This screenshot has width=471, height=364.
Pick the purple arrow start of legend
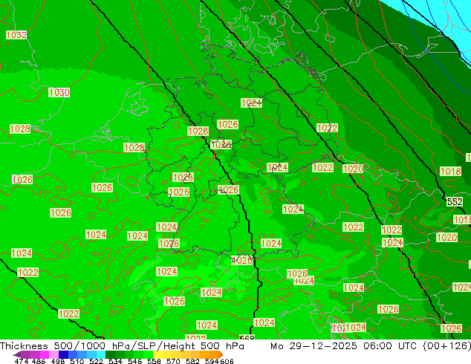tap(17, 354)
